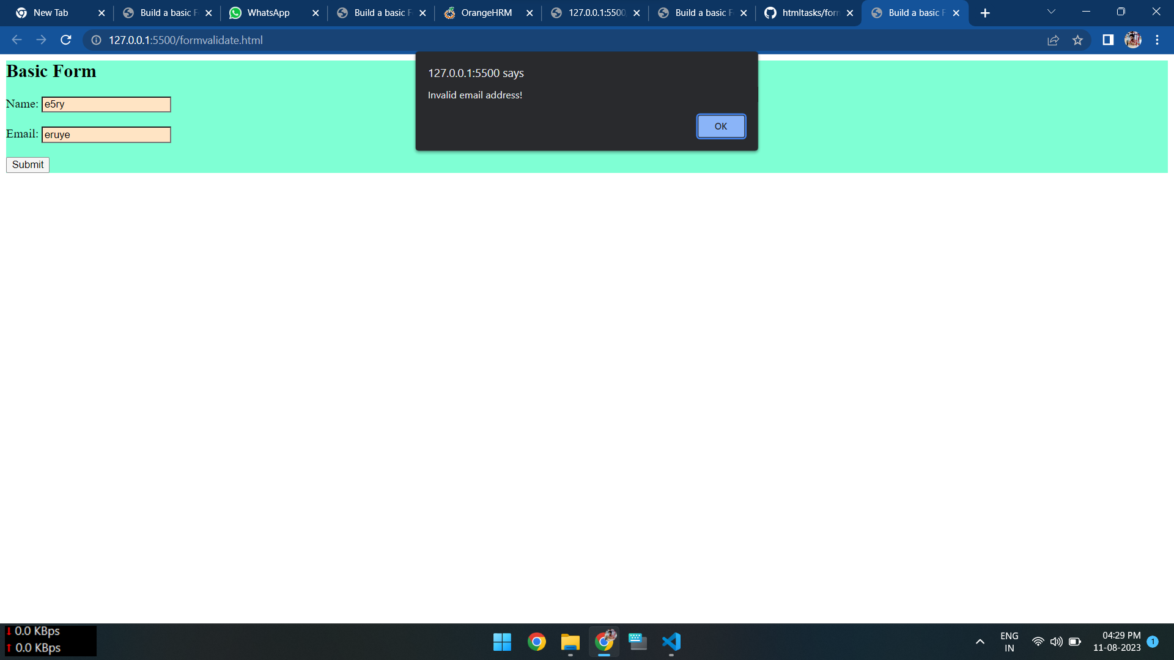The image size is (1174, 660).
Task: Open the Chrome three-dot menu
Action: click(x=1157, y=40)
